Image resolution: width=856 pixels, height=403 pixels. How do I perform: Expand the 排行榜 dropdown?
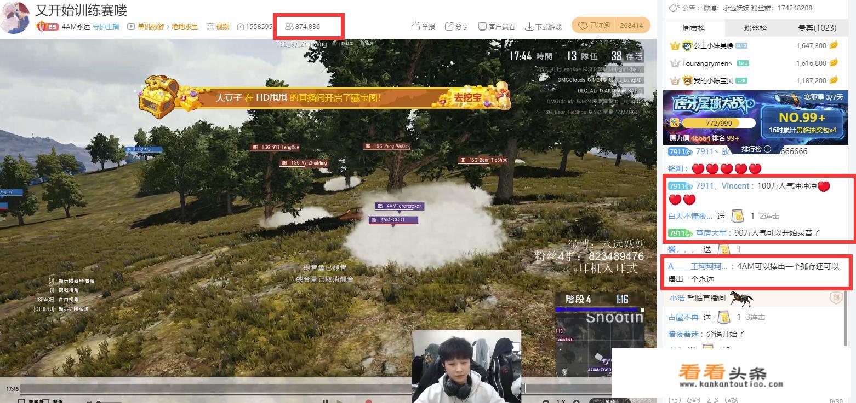(756, 149)
